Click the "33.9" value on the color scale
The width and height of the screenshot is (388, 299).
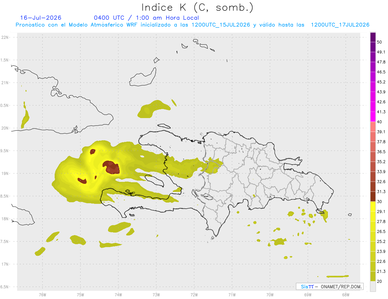[382, 172]
